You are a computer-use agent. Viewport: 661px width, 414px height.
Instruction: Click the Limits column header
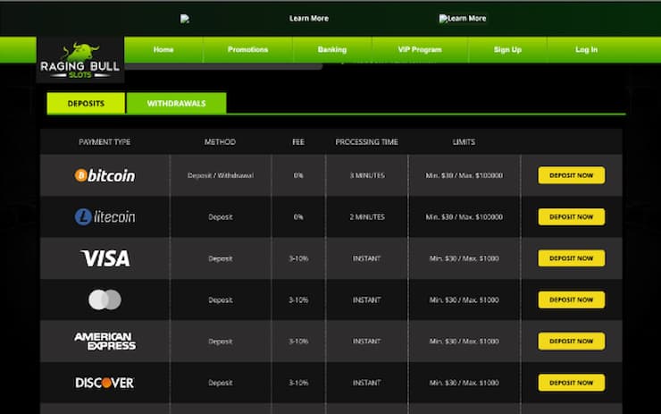coord(464,142)
